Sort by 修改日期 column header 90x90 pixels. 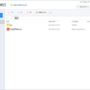(52, 21)
